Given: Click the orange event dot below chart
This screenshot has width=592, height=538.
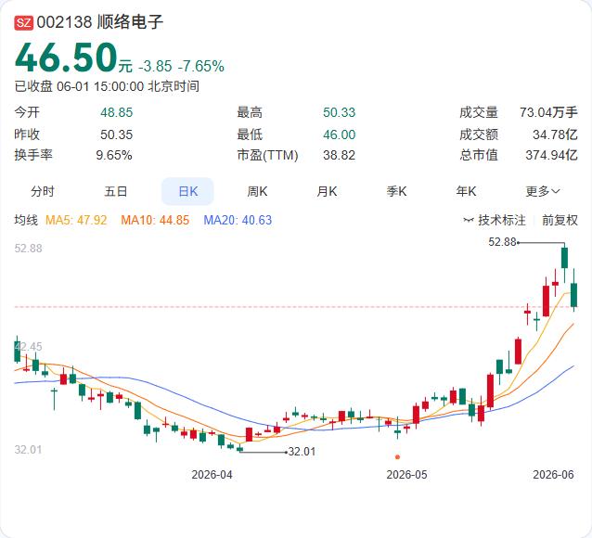Looking at the screenshot, I should coord(397,457).
